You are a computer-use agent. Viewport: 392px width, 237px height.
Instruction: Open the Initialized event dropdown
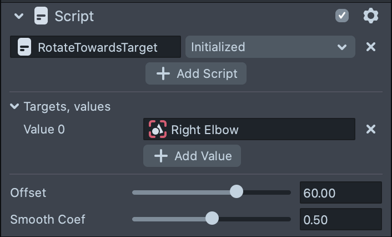pyautogui.click(x=270, y=47)
